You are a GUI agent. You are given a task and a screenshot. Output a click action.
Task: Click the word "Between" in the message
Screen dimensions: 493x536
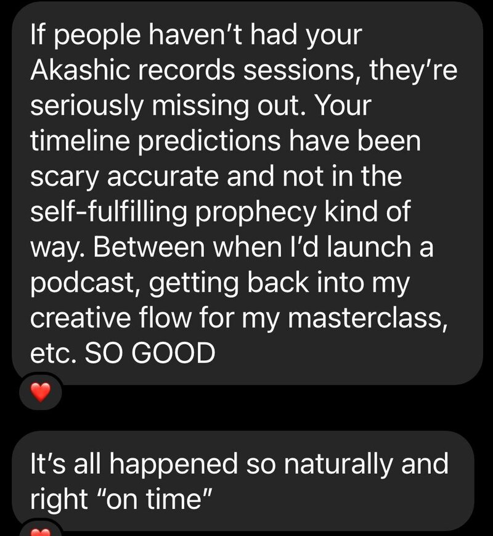[x=149, y=247]
